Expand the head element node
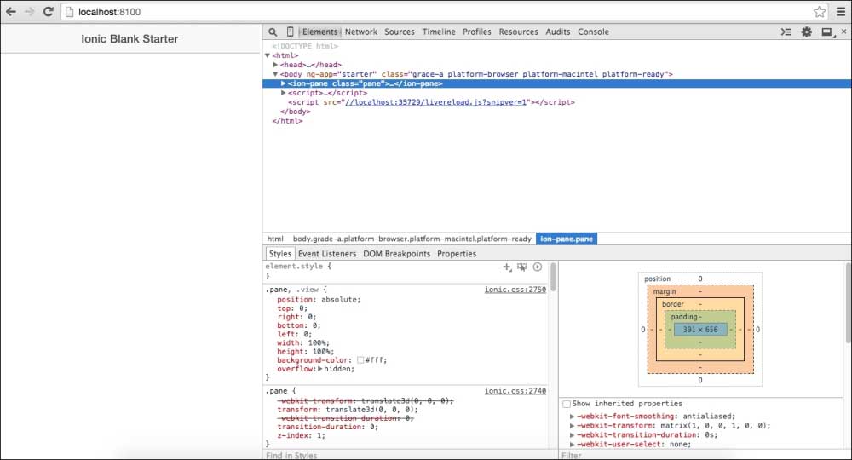Image resolution: width=852 pixels, height=460 pixels. click(x=276, y=65)
